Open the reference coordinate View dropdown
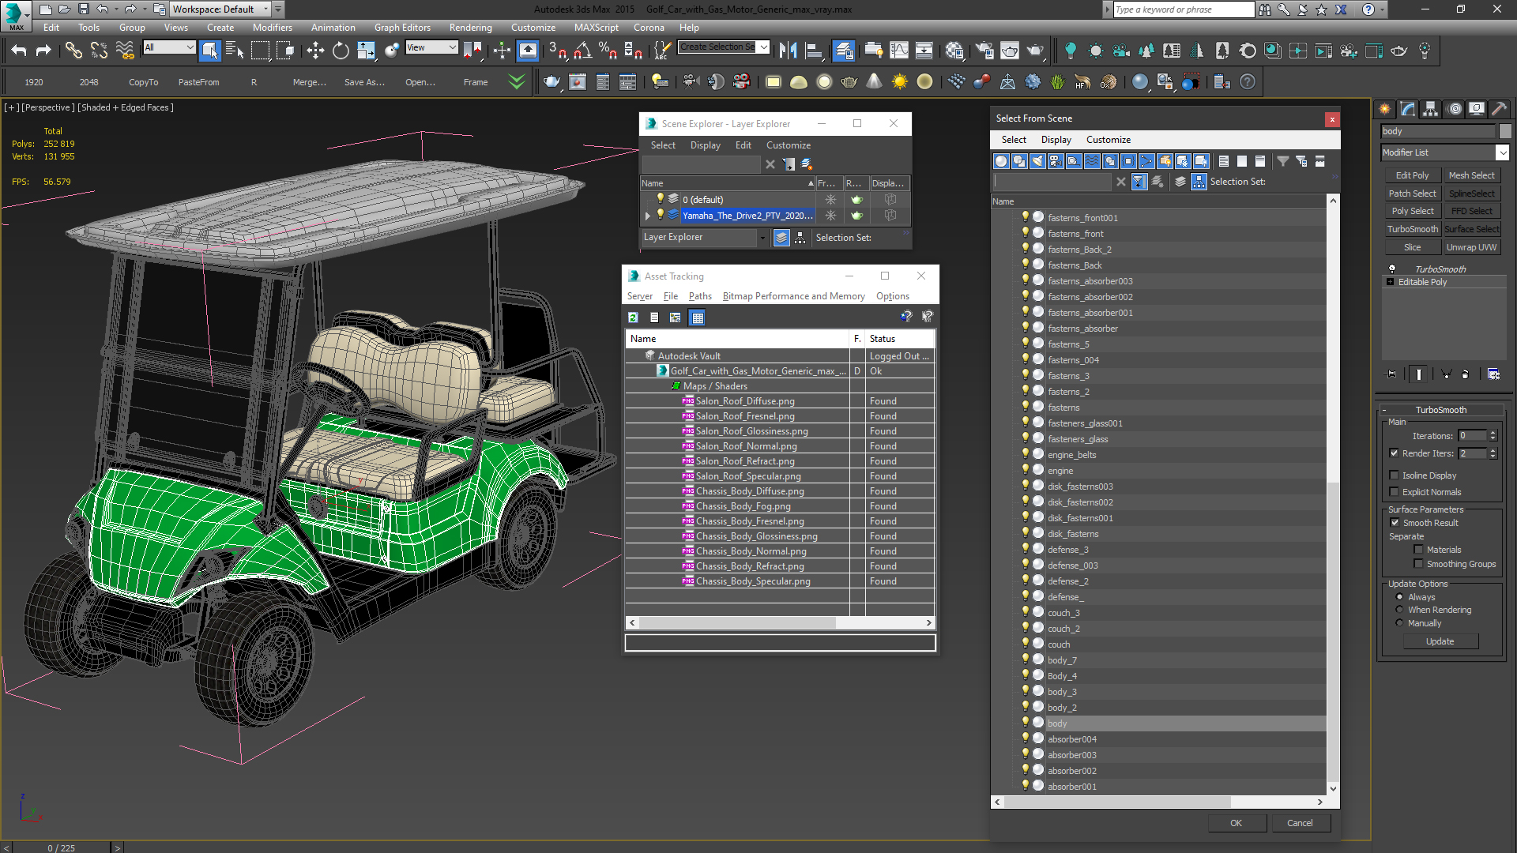Screen dimensions: 1517x853 [431, 47]
